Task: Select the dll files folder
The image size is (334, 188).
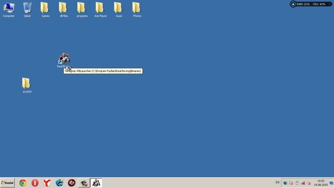Action: pos(64,9)
